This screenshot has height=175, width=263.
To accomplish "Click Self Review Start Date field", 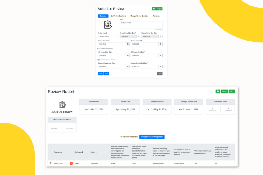I will click(x=112, y=55).
